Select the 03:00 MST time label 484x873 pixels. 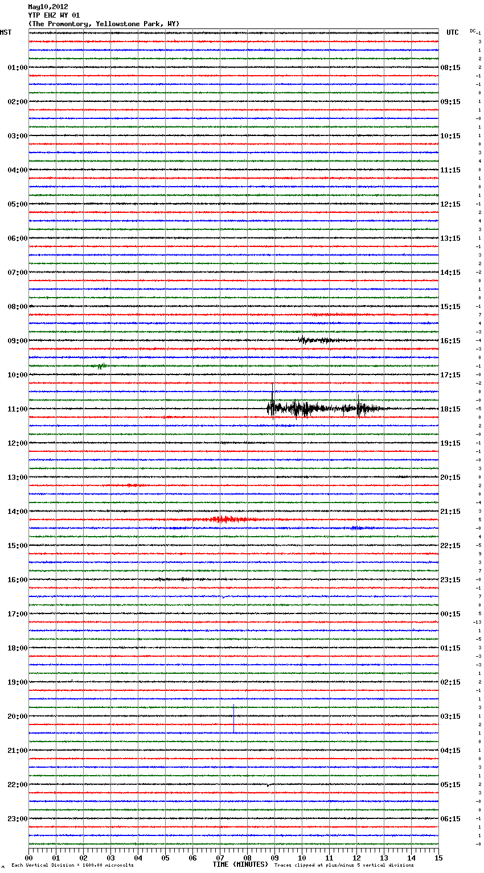(x=17, y=136)
